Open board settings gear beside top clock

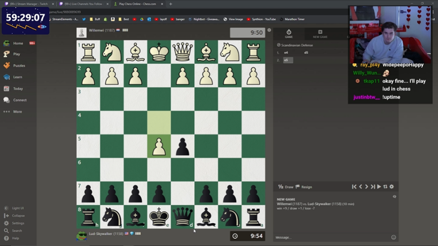point(269,30)
